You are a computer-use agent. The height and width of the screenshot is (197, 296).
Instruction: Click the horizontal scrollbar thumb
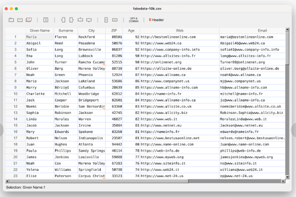pyautogui.click(x=99, y=181)
